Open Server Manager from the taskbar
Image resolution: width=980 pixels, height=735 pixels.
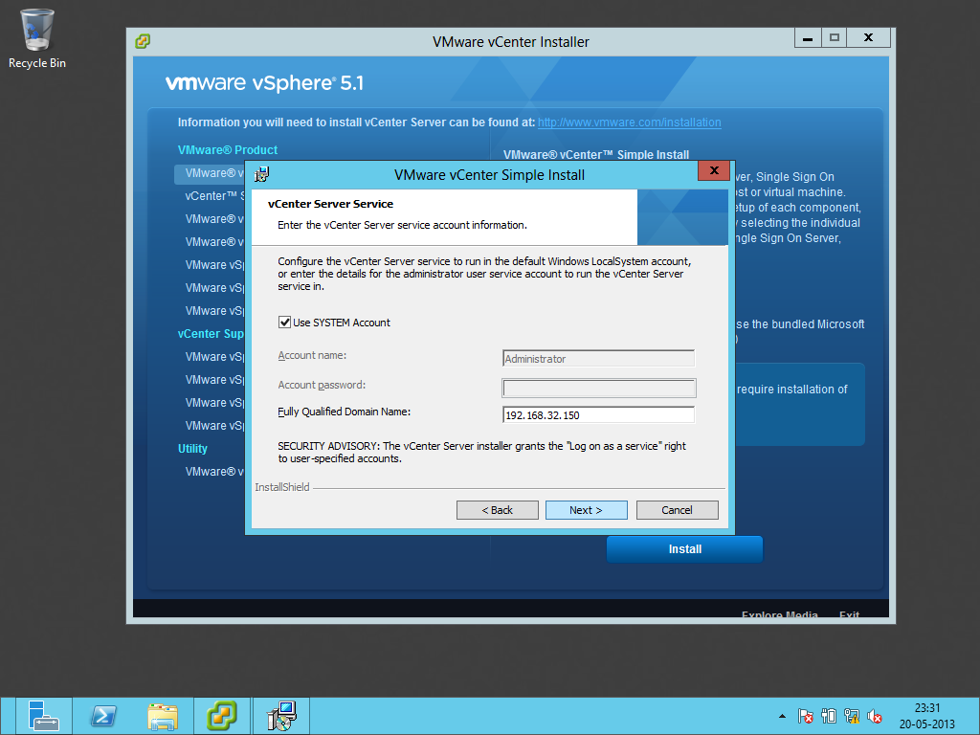[x=43, y=716]
